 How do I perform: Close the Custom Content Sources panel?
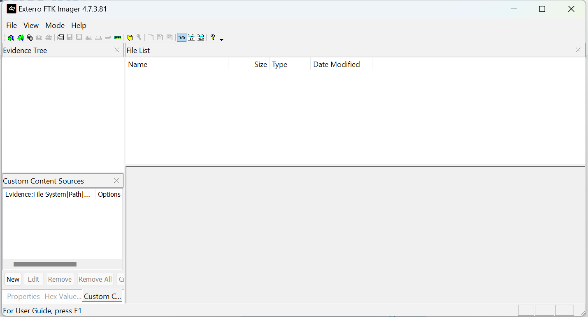116,181
